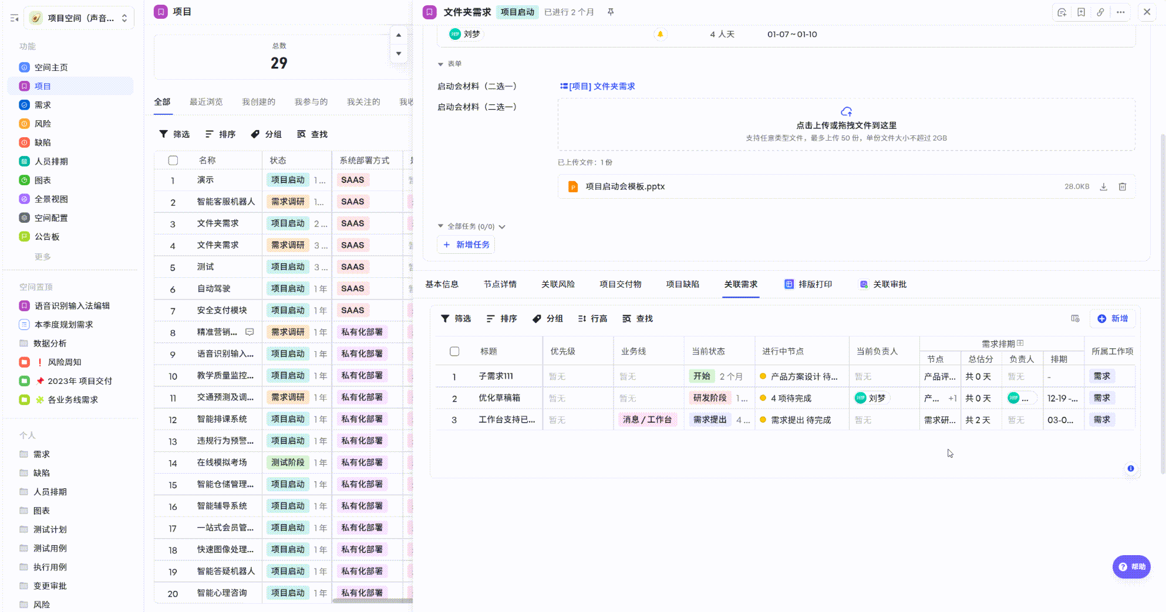Copy link with the chain icon
The image size is (1166, 612).
pyautogui.click(x=1100, y=12)
